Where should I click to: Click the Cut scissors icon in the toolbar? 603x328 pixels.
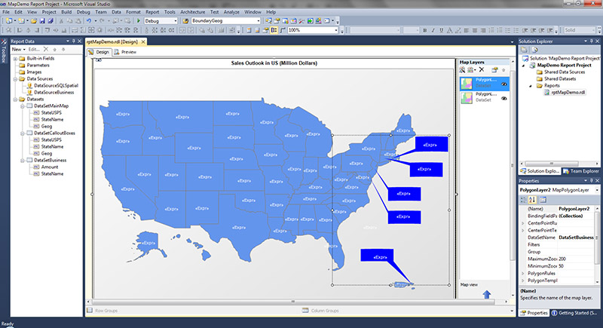tap(62, 21)
